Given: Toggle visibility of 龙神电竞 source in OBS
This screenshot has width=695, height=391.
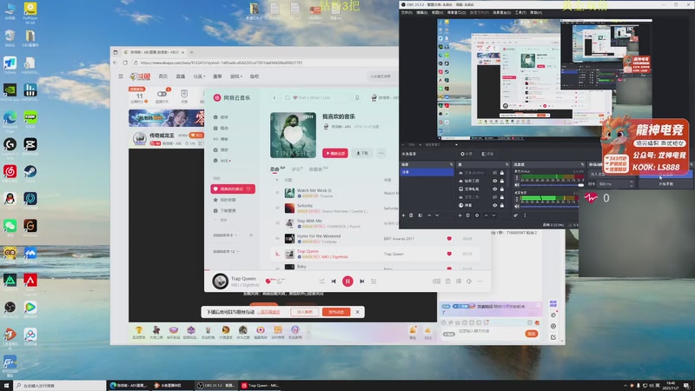Looking at the screenshot, I should 494,189.
